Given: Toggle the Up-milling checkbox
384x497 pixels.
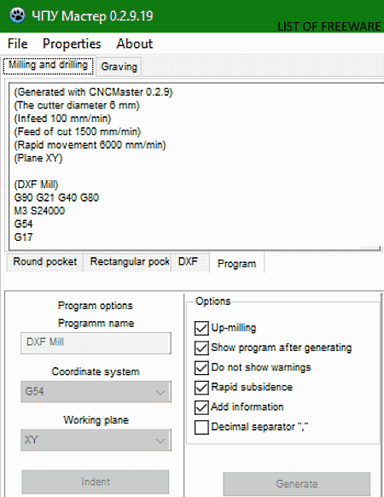Looking at the screenshot, I should point(201,328).
